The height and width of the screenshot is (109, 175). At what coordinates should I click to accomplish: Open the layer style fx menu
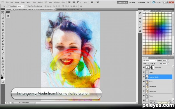154,103
